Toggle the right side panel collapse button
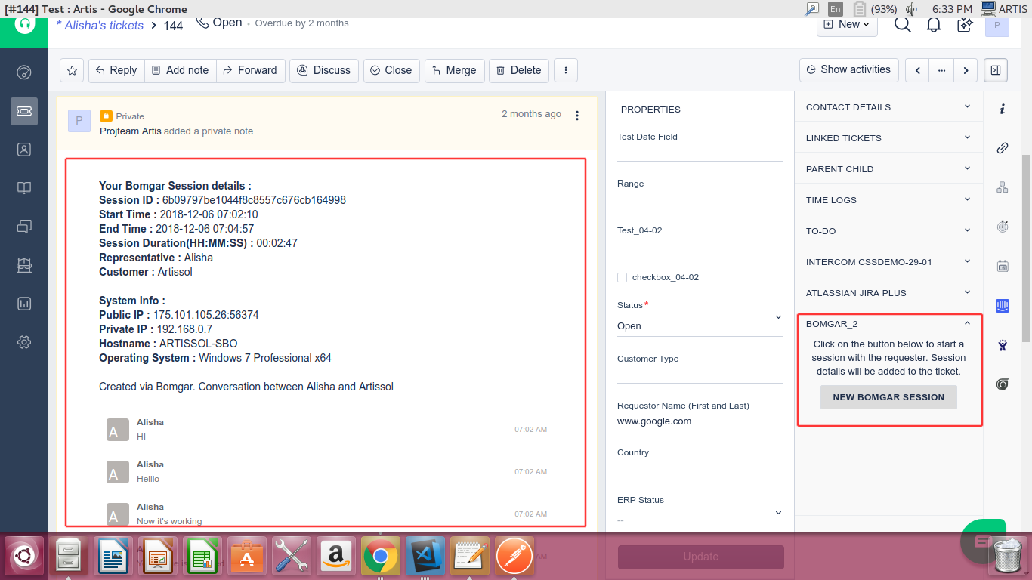Image resolution: width=1032 pixels, height=580 pixels. coord(996,70)
